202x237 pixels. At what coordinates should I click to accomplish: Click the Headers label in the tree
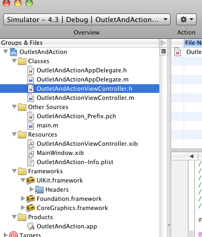pos(57,189)
